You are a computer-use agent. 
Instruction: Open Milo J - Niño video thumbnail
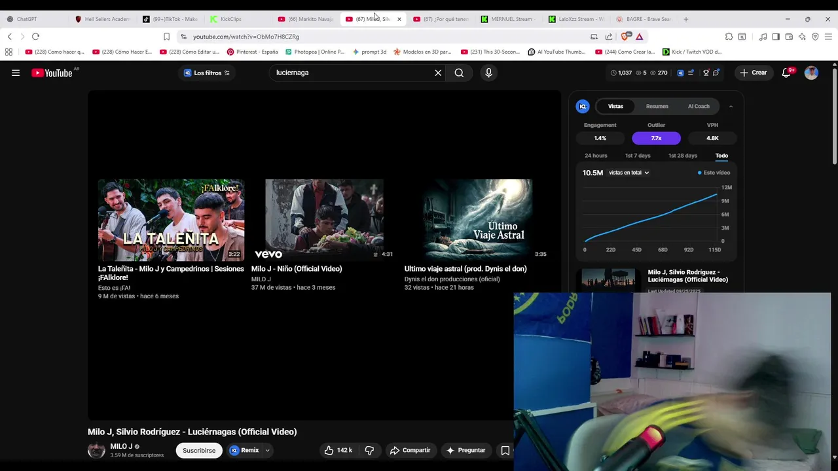[324, 220]
